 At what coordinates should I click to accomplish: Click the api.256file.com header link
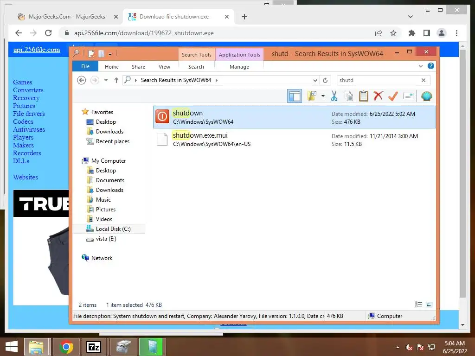[x=37, y=50]
